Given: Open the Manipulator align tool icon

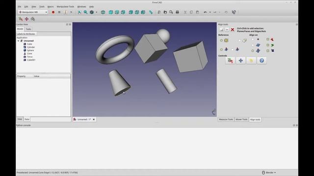Looking at the screenshot, I should click(x=21, y=19).
